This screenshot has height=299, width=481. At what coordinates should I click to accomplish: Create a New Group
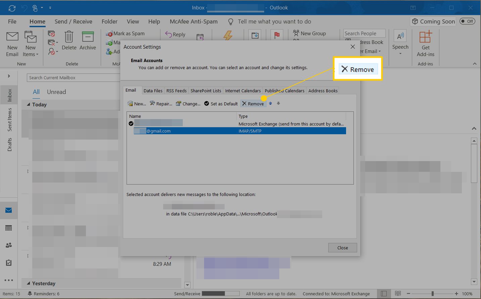pos(309,33)
